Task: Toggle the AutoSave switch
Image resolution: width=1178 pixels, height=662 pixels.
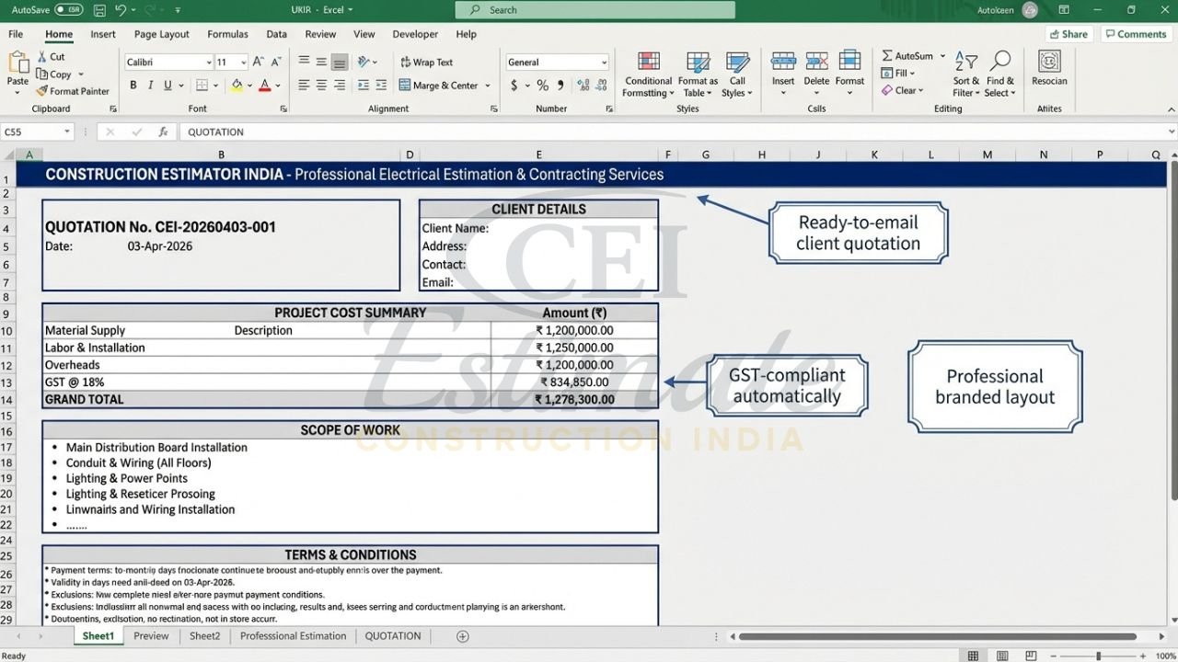Action: [68, 10]
